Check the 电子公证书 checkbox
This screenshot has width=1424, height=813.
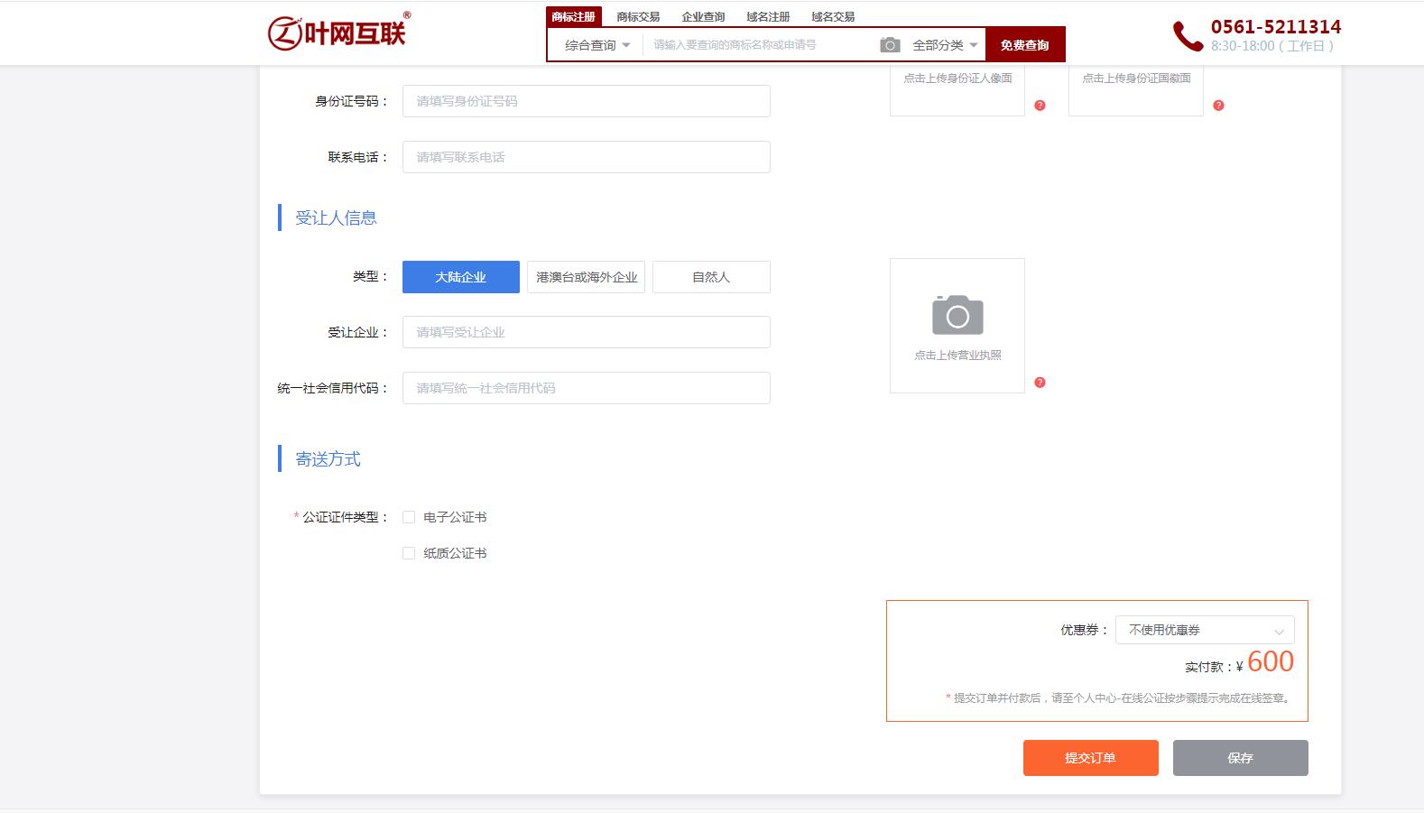409,517
